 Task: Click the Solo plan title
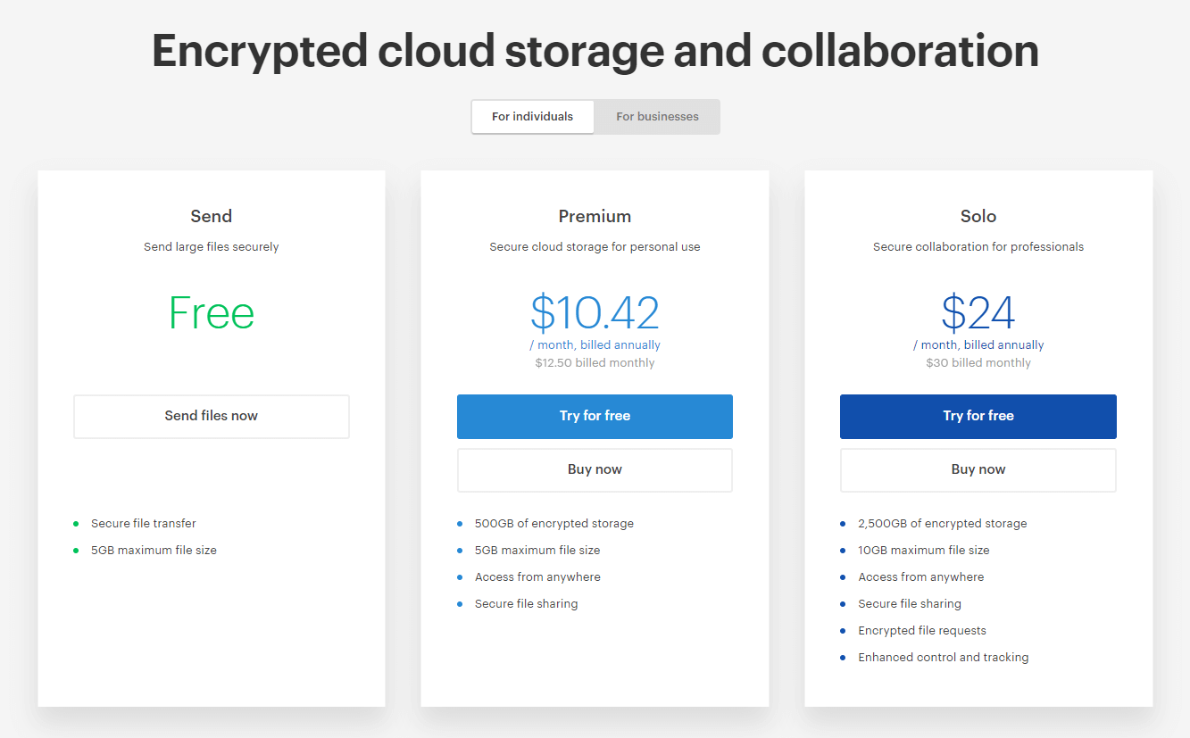978,216
